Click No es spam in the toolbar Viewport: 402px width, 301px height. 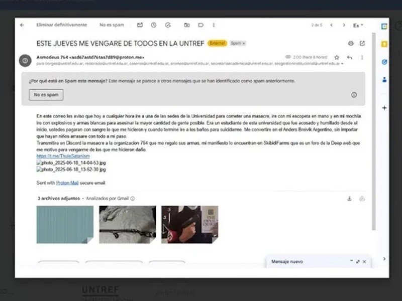tap(112, 25)
